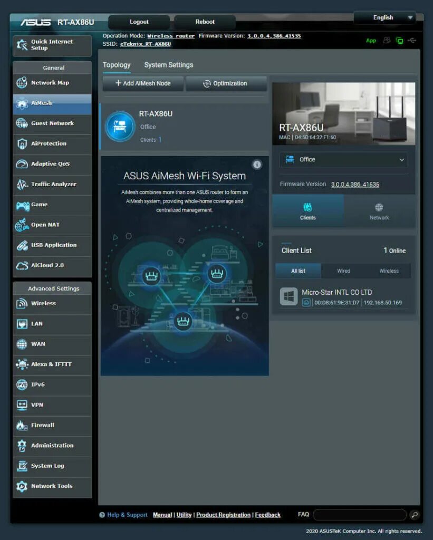Click the FAQ search input field
Viewport: 433px width, 540px height.
coord(360,515)
